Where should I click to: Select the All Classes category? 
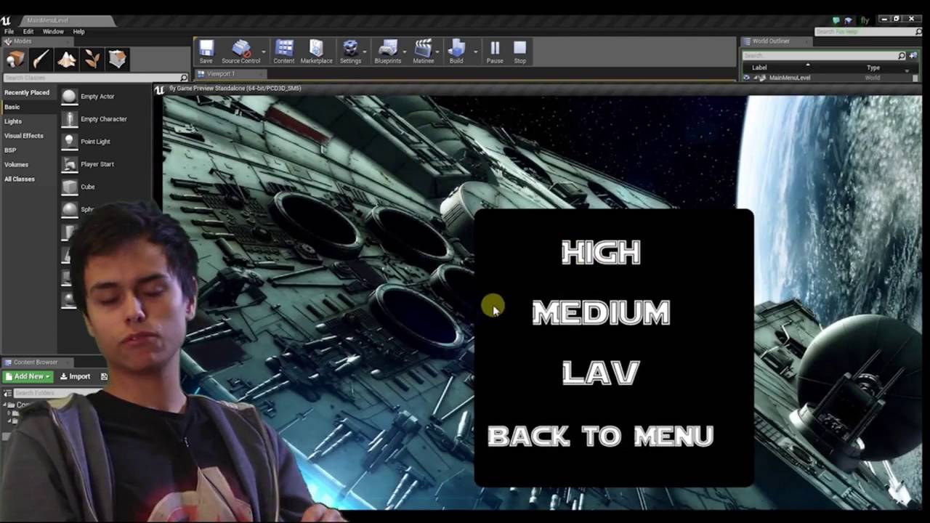point(20,179)
